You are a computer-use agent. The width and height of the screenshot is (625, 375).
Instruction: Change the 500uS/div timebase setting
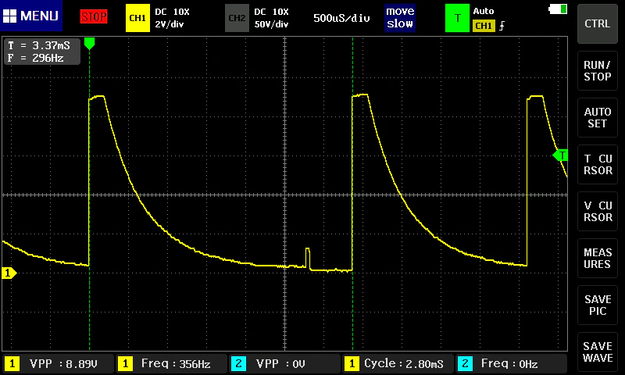pos(341,18)
